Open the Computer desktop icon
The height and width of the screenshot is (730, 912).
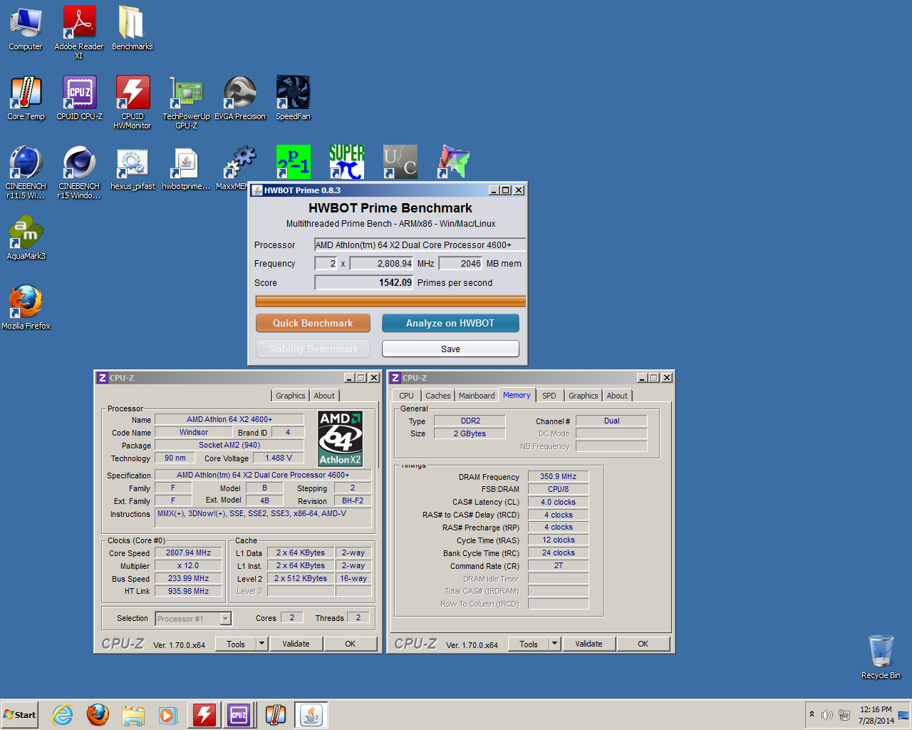[26, 29]
